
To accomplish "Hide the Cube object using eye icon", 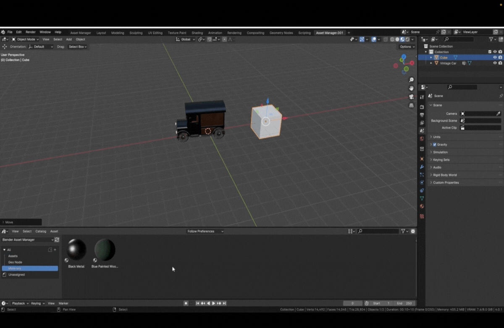I will pos(495,58).
